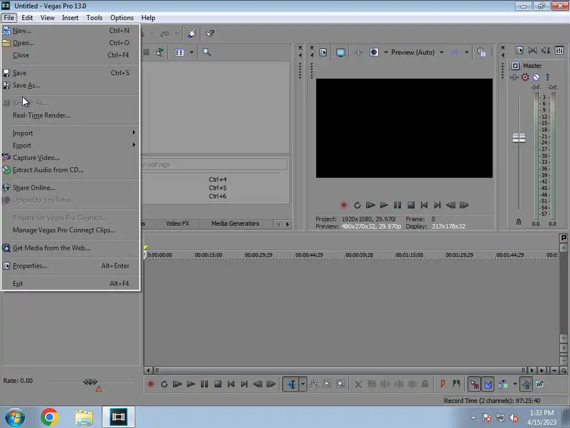Viewport: 570px width, 428px height.
Task: Click the timeline horizontal scrollbar
Action: pyautogui.click(x=340, y=371)
